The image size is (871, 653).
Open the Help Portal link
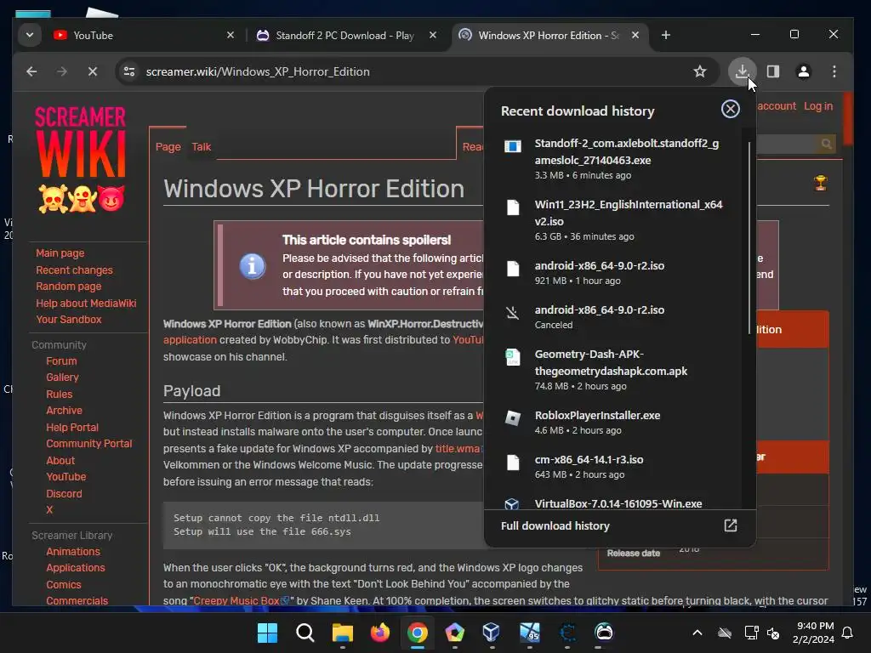coord(72,427)
